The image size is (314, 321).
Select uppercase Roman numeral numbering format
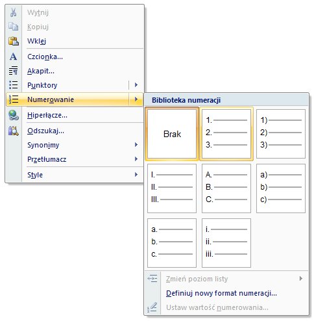pos(172,188)
